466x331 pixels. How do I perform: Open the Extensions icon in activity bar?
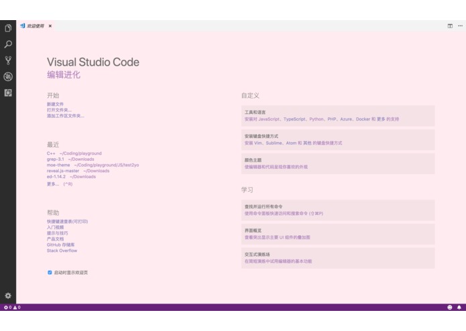(x=8, y=93)
